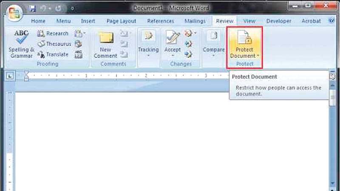Open the Research pane

pyautogui.click(x=53, y=34)
